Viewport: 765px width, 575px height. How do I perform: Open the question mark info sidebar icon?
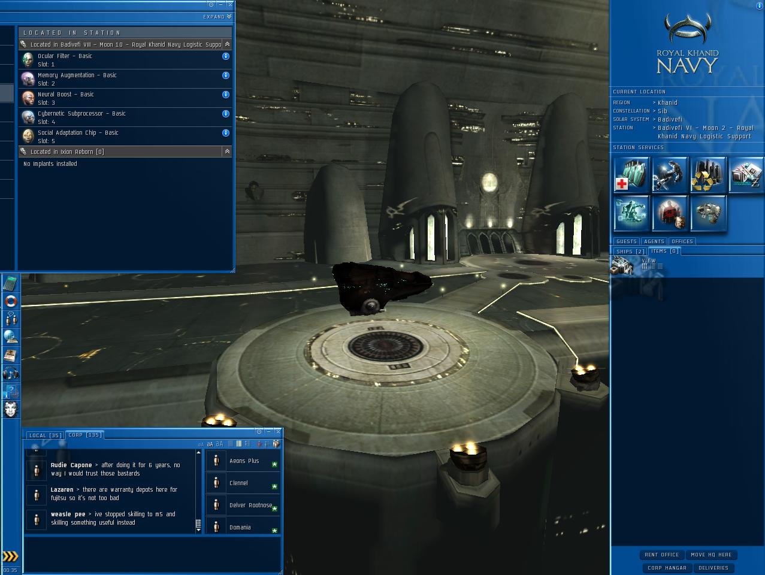point(11,391)
